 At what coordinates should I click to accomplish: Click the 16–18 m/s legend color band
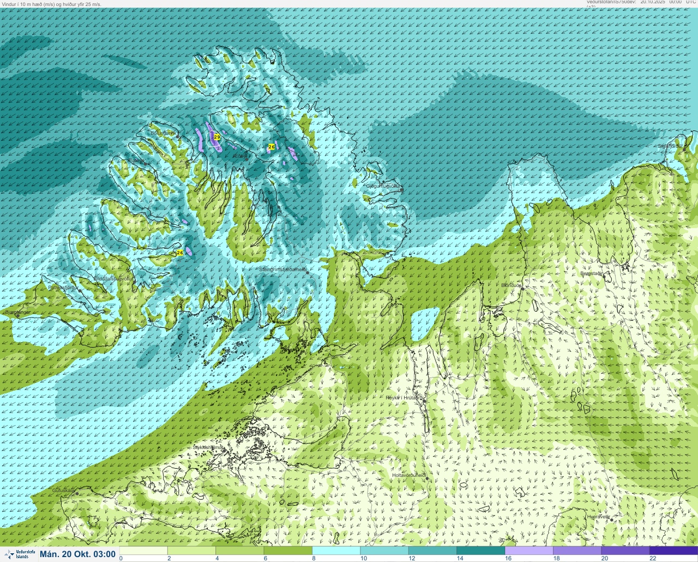[x=529, y=551]
